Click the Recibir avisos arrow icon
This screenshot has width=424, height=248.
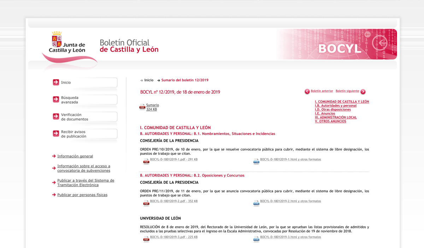tap(56, 134)
